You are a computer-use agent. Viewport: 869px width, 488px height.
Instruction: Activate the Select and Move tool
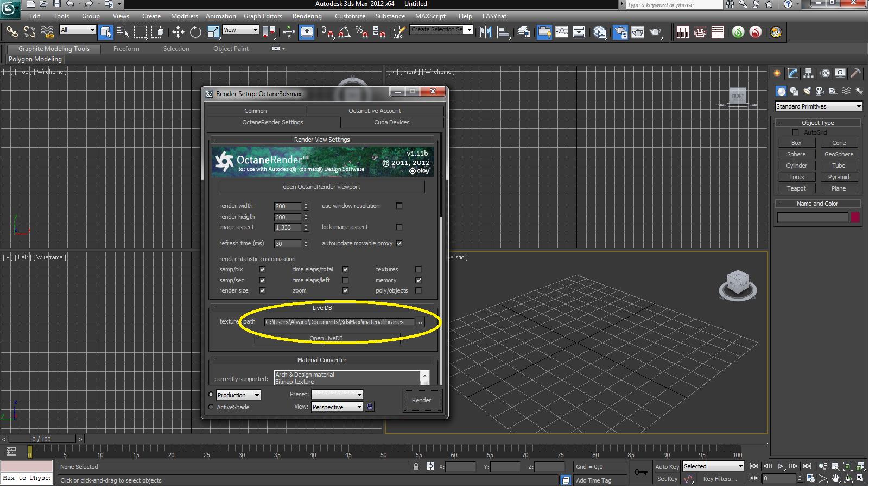(178, 32)
